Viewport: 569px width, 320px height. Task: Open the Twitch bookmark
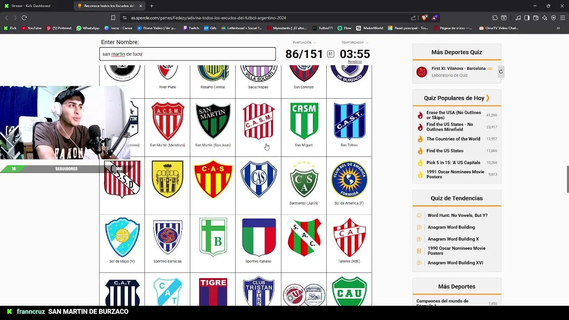[x=191, y=28]
